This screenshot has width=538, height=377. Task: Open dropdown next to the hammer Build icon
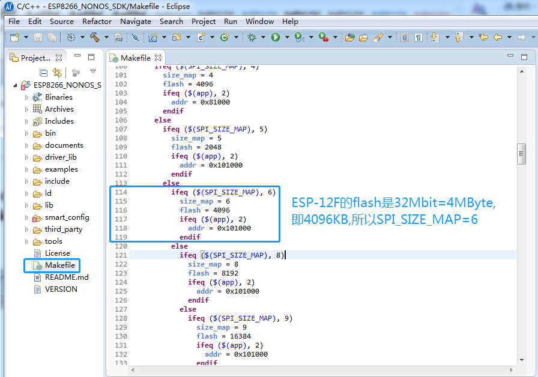click(x=106, y=37)
